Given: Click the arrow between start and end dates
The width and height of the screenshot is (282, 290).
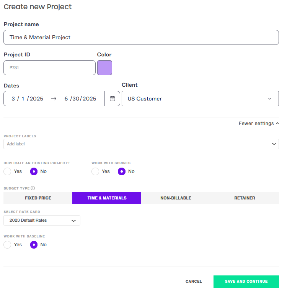Looking at the screenshot, I should tap(54, 99).
